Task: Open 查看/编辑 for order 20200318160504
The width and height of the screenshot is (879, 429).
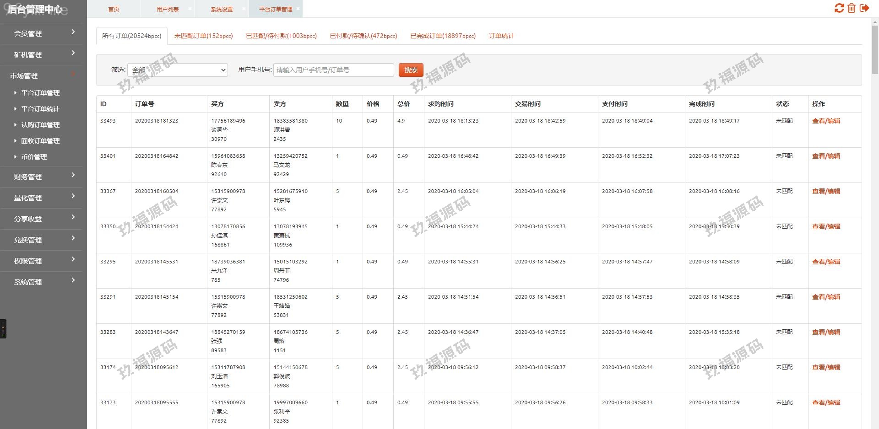Action: click(x=826, y=191)
